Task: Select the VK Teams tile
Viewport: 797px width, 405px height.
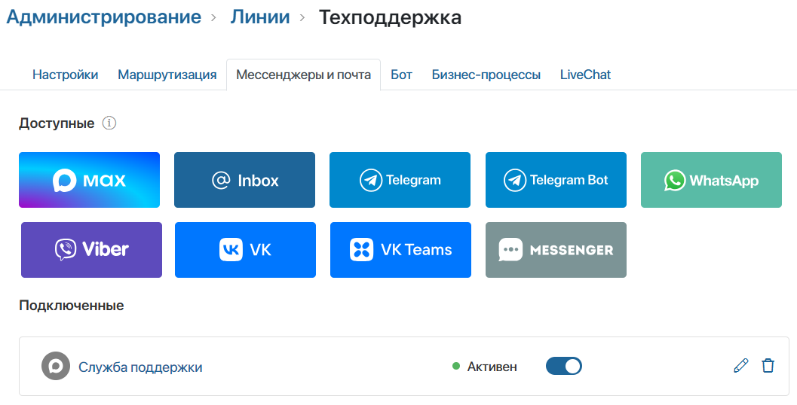Action: click(400, 250)
